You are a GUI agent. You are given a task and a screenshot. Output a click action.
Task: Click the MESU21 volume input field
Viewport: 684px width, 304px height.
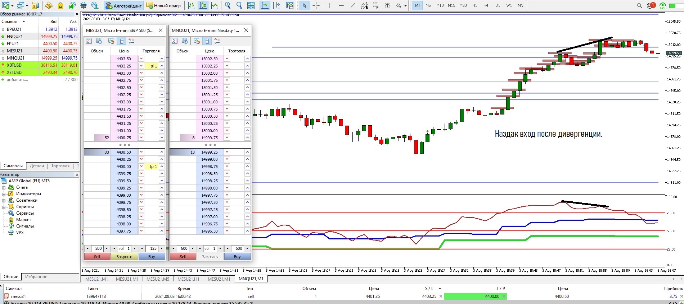click(124, 248)
